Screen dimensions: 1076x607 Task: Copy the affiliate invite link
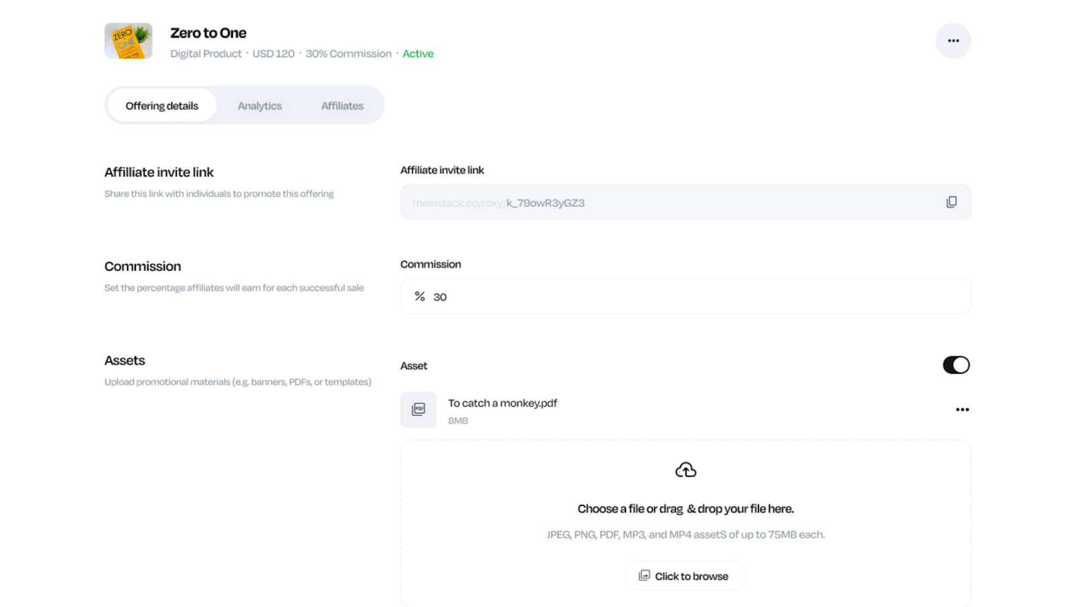point(951,202)
